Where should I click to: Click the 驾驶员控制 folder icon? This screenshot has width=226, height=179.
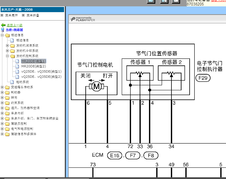pos(7,124)
